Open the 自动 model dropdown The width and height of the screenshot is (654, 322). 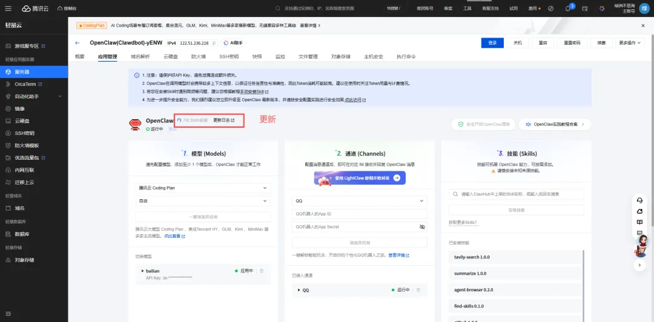[203, 201]
